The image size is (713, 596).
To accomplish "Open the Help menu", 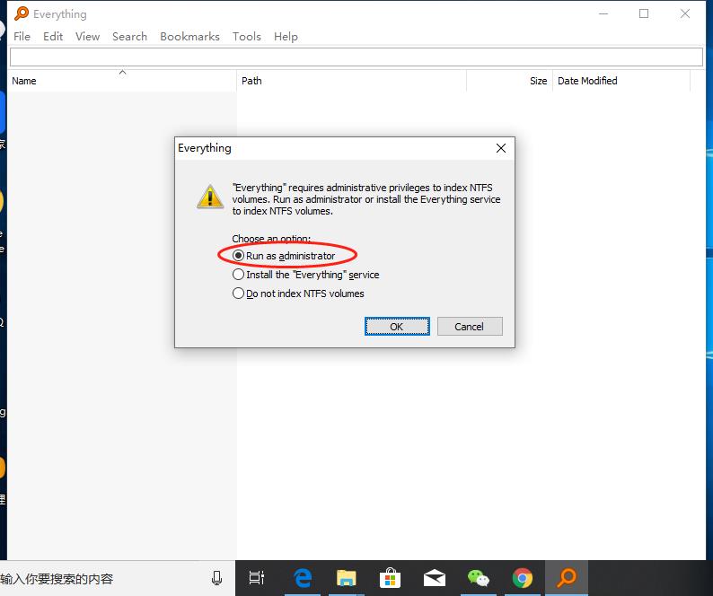I will coord(286,37).
